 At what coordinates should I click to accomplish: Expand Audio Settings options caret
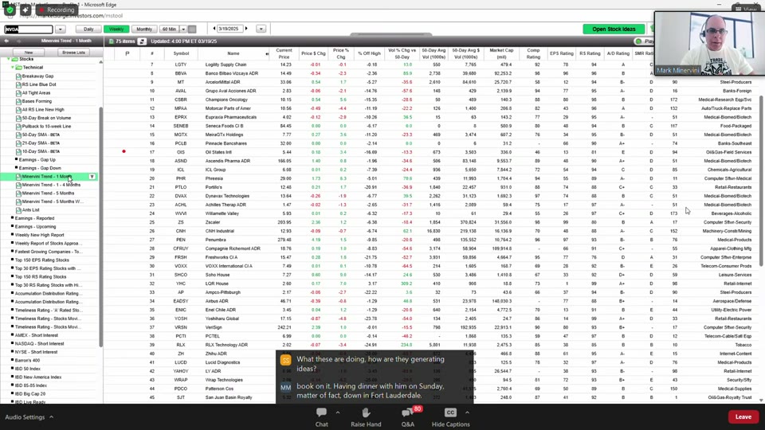51,417
